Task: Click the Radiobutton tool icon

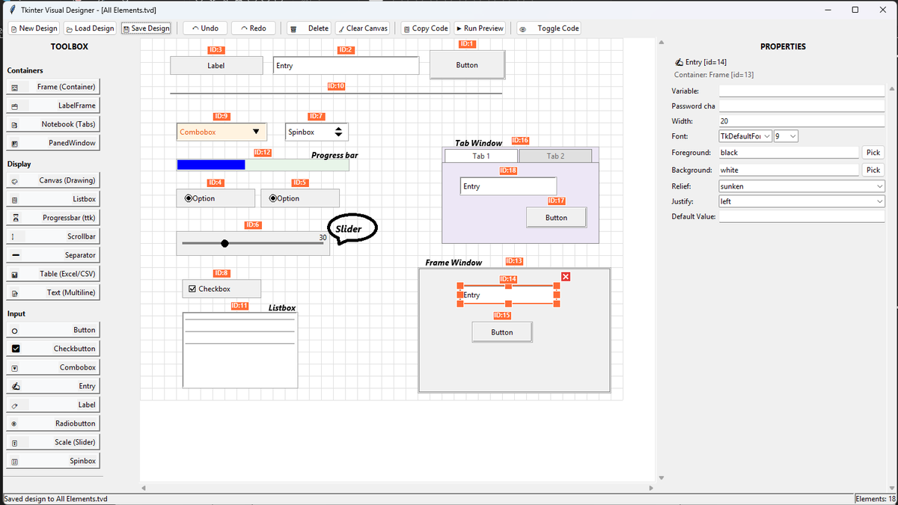Action: [14, 424]
